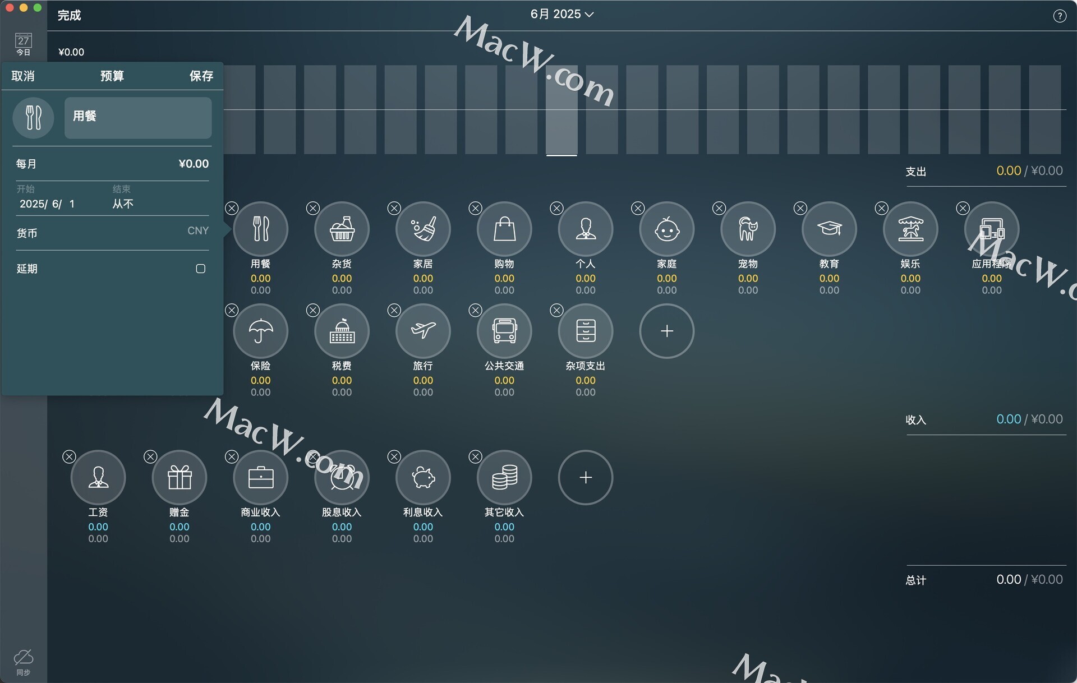
Task: Open the 家居 household cleaning category
Action: coord(423,229)
